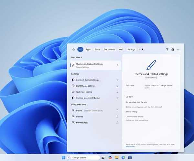Switch to the Apps filter tab
194x161 pixels.
coord(88,49)
